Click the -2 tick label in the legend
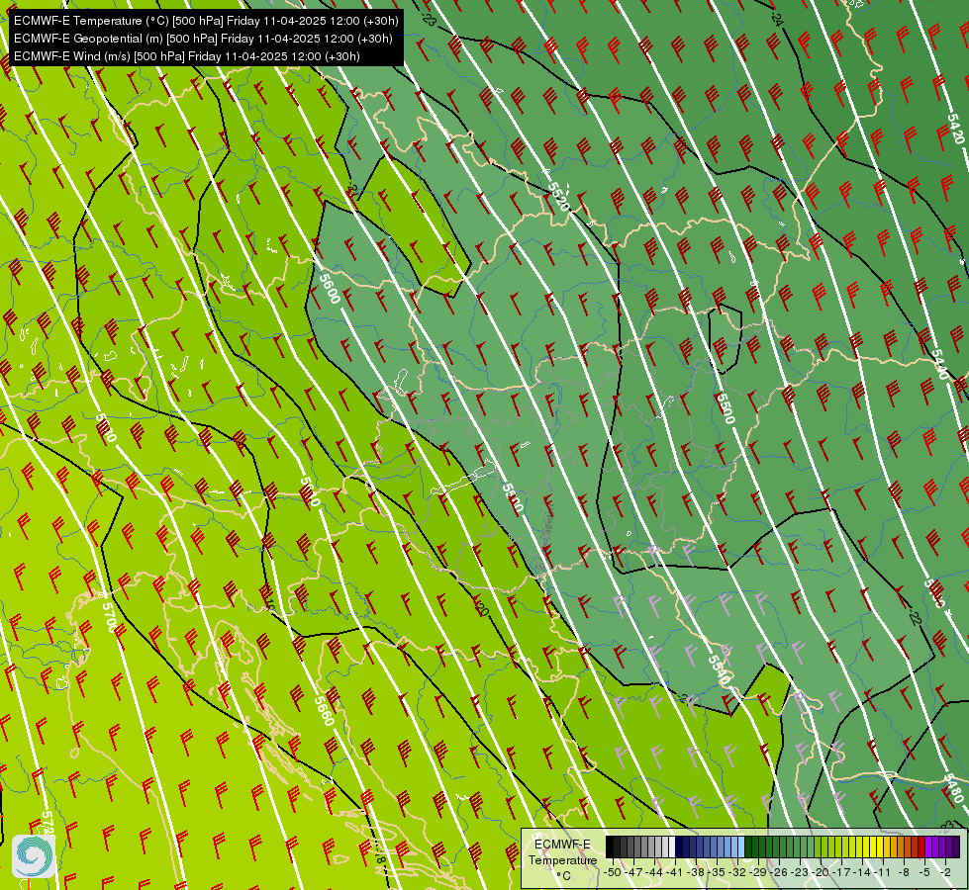 pos(946,872)
